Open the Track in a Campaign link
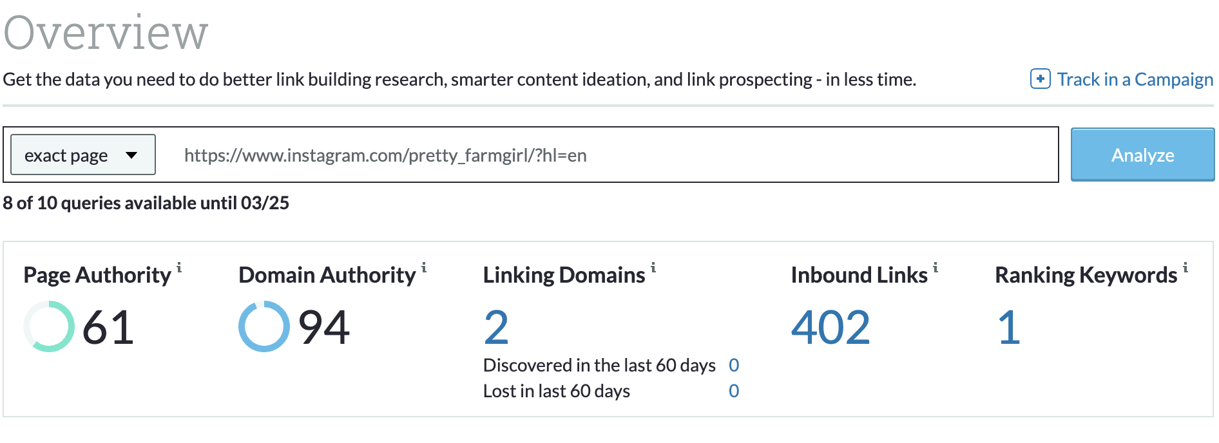The height and width of the screenshot is (443, 1219). [1135, 79]
